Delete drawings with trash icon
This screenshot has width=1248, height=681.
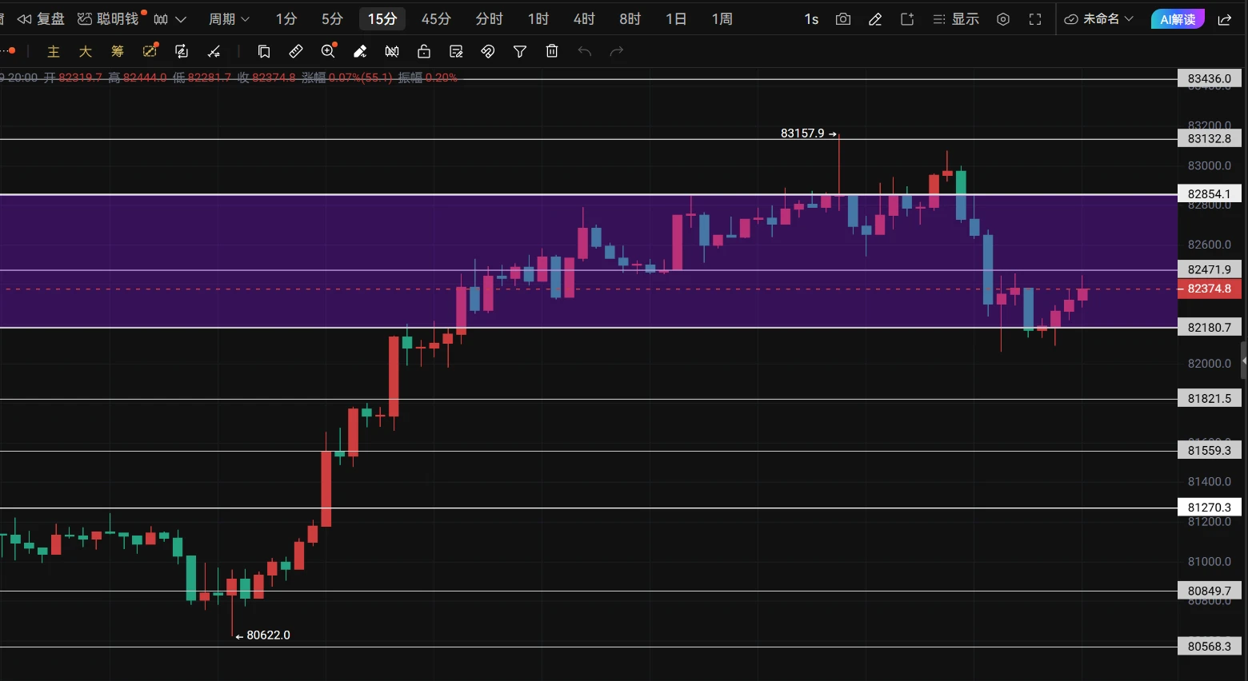coord(552,52)
